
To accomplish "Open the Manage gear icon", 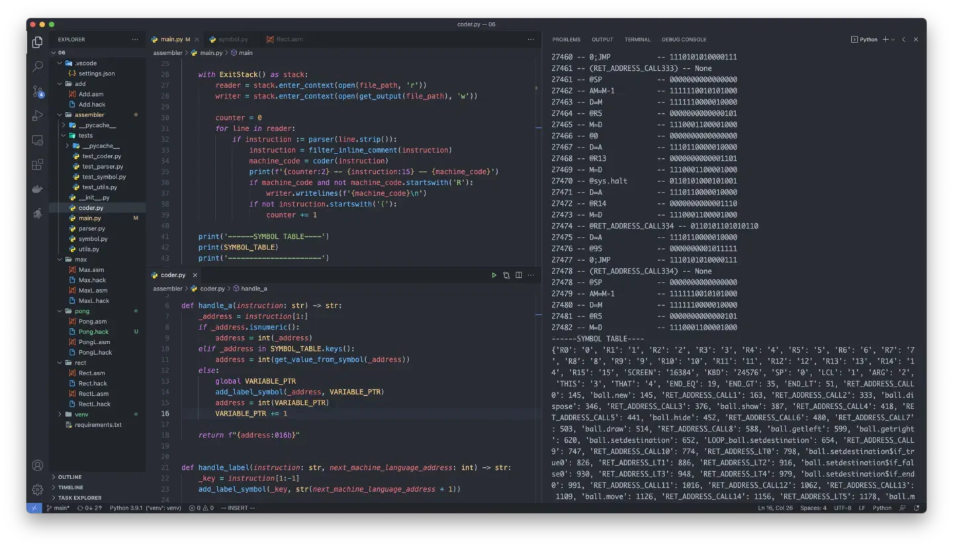I will tap(38, 490).
